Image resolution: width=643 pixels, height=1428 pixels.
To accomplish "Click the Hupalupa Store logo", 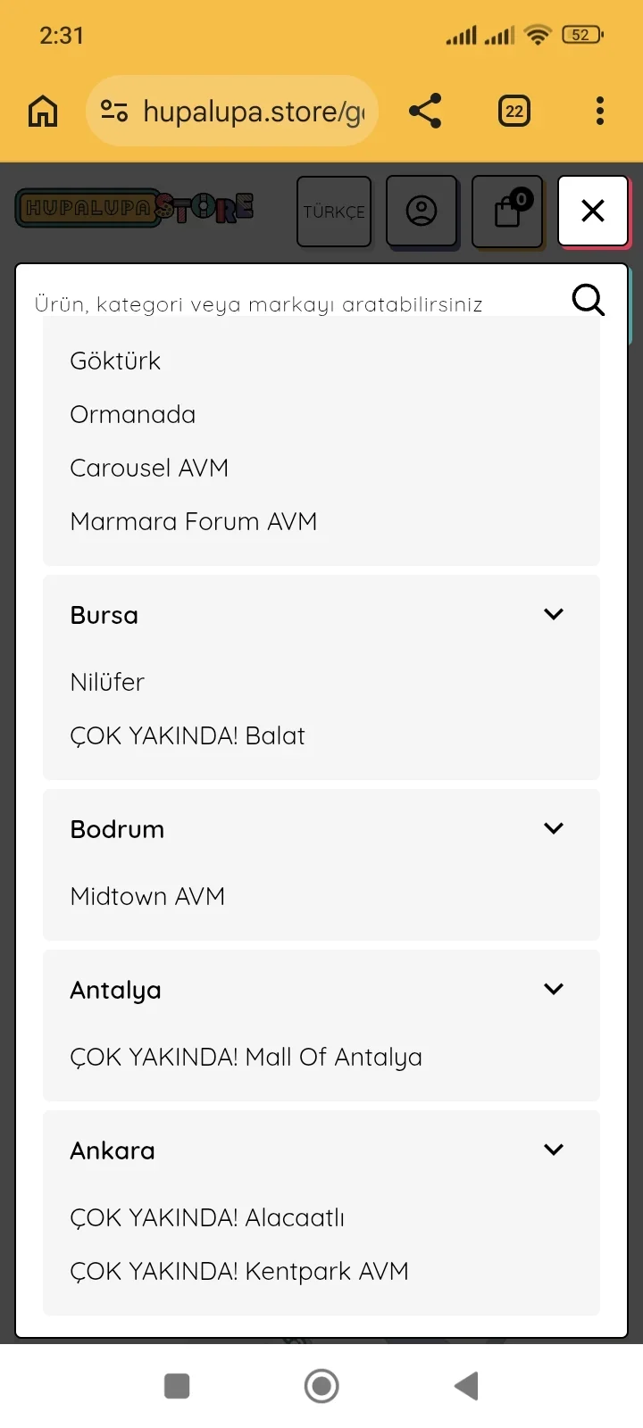I will [135, 209].
